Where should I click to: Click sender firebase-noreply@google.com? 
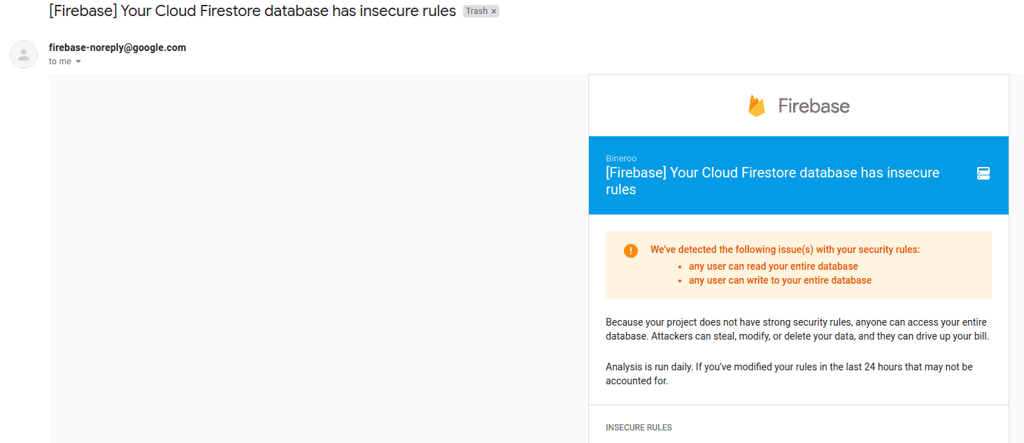[x=118, y=48]
